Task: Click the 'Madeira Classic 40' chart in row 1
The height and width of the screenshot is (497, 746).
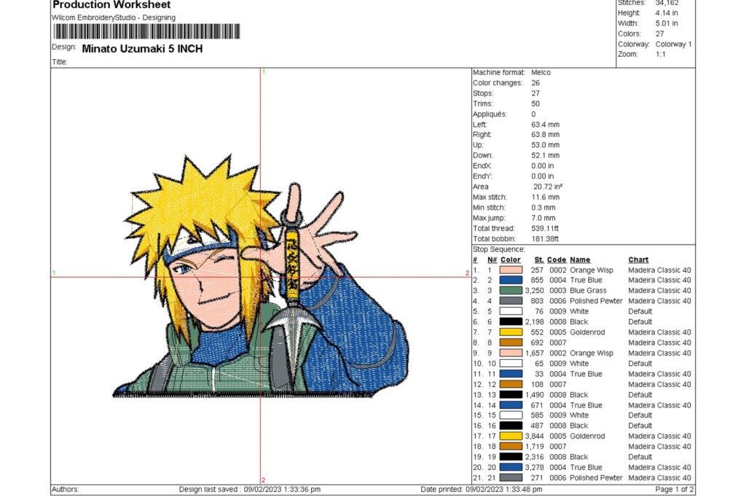Action: (x=659, y=270)
